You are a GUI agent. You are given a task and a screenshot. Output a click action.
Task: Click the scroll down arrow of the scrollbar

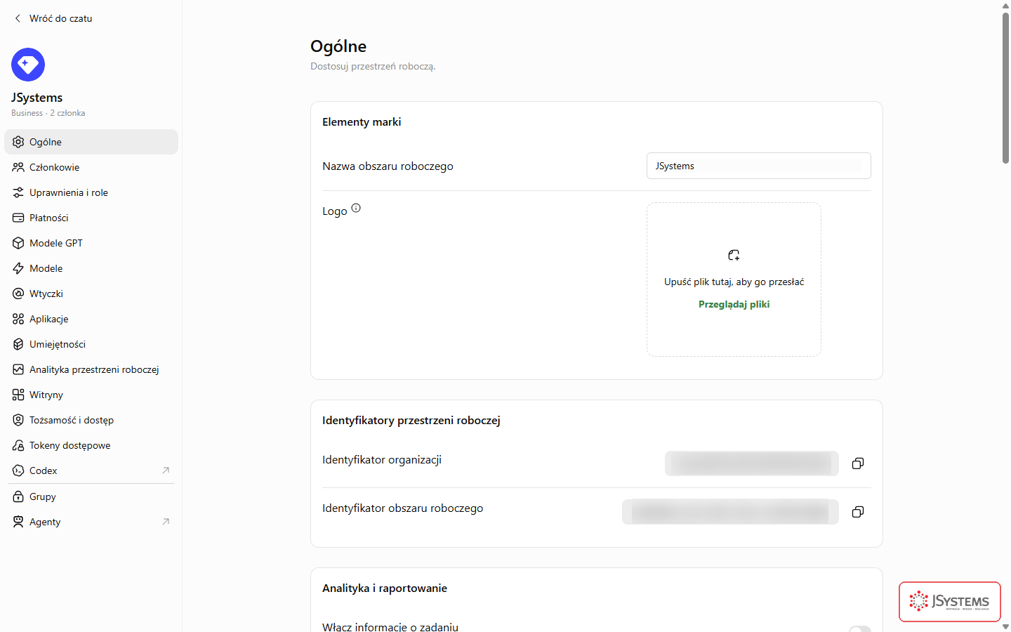click(x=1005, y=626)
